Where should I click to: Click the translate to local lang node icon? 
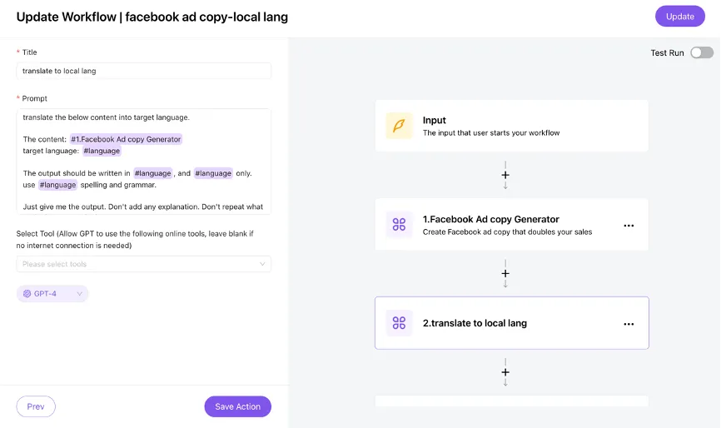399,323
